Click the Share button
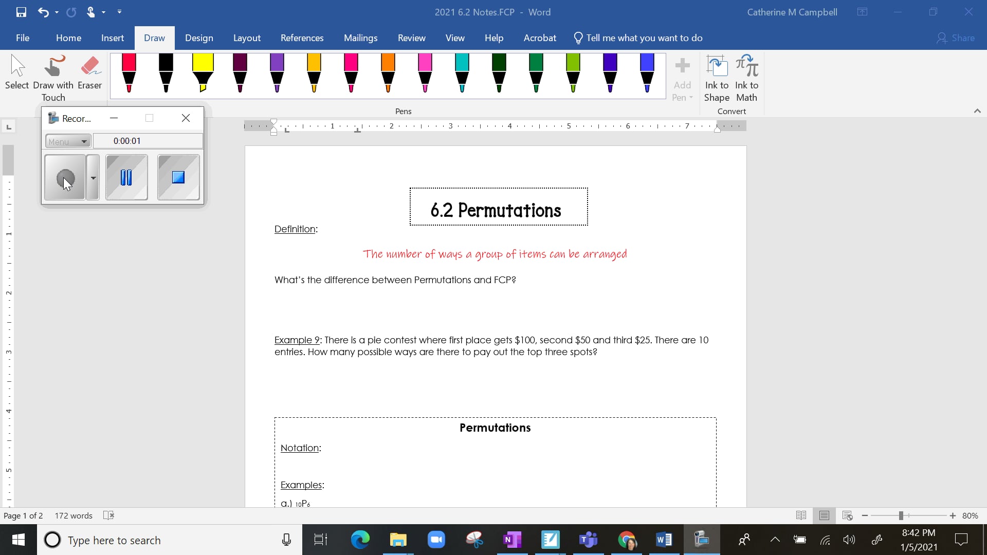 pyautogui.click(x=957, y=38)
